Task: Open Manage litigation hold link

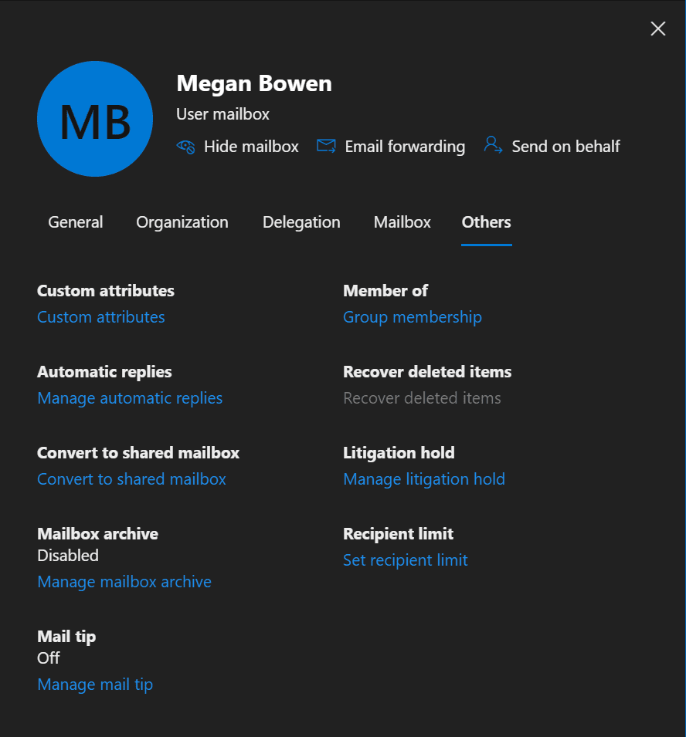Action: pyautogui.click(x=424, y=479)
